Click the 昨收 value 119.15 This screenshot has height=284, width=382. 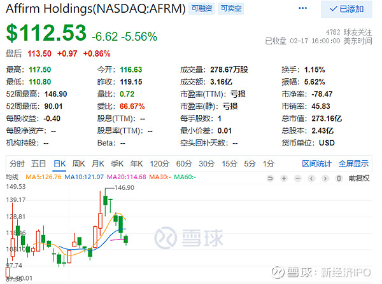tap(131, 82)
